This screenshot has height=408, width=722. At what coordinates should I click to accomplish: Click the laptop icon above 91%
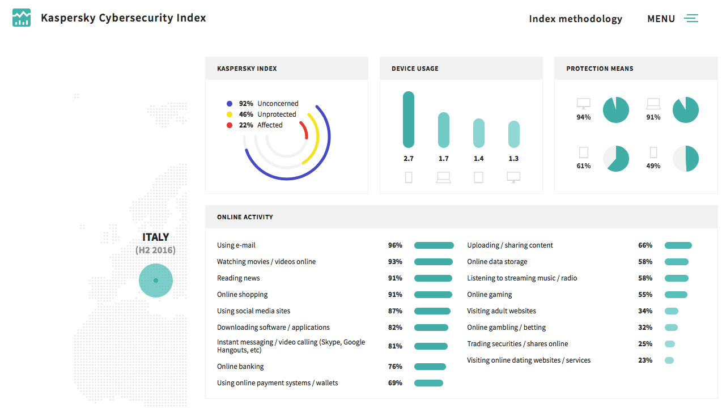click(x=653, y=104)
